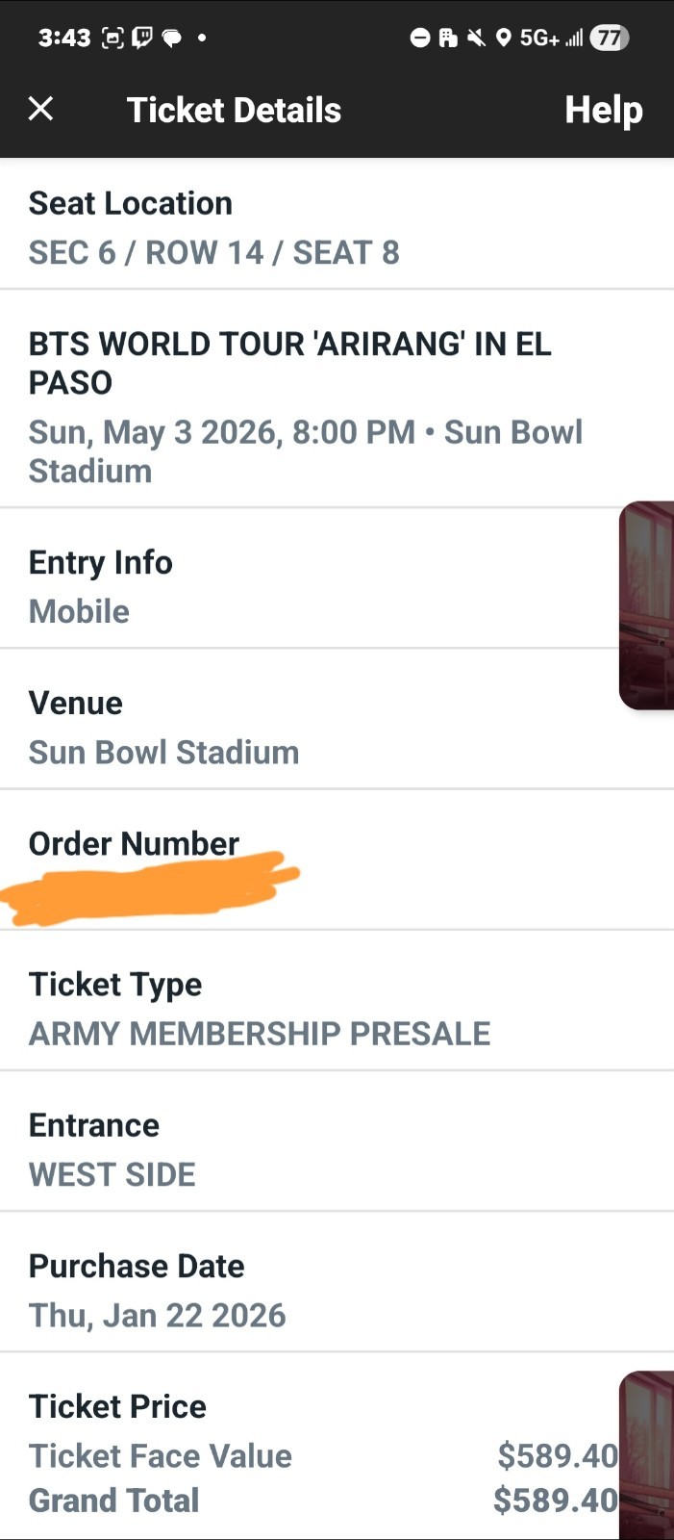Expand the Entry Info section
This screenshot has height=1540, width=674.
[x=100, y=562]
